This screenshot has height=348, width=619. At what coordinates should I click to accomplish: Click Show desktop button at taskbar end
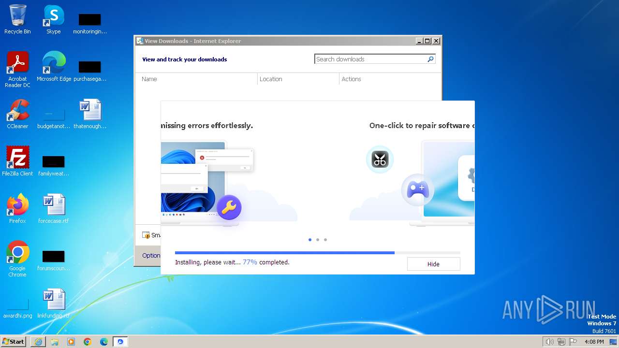[613, 342]
